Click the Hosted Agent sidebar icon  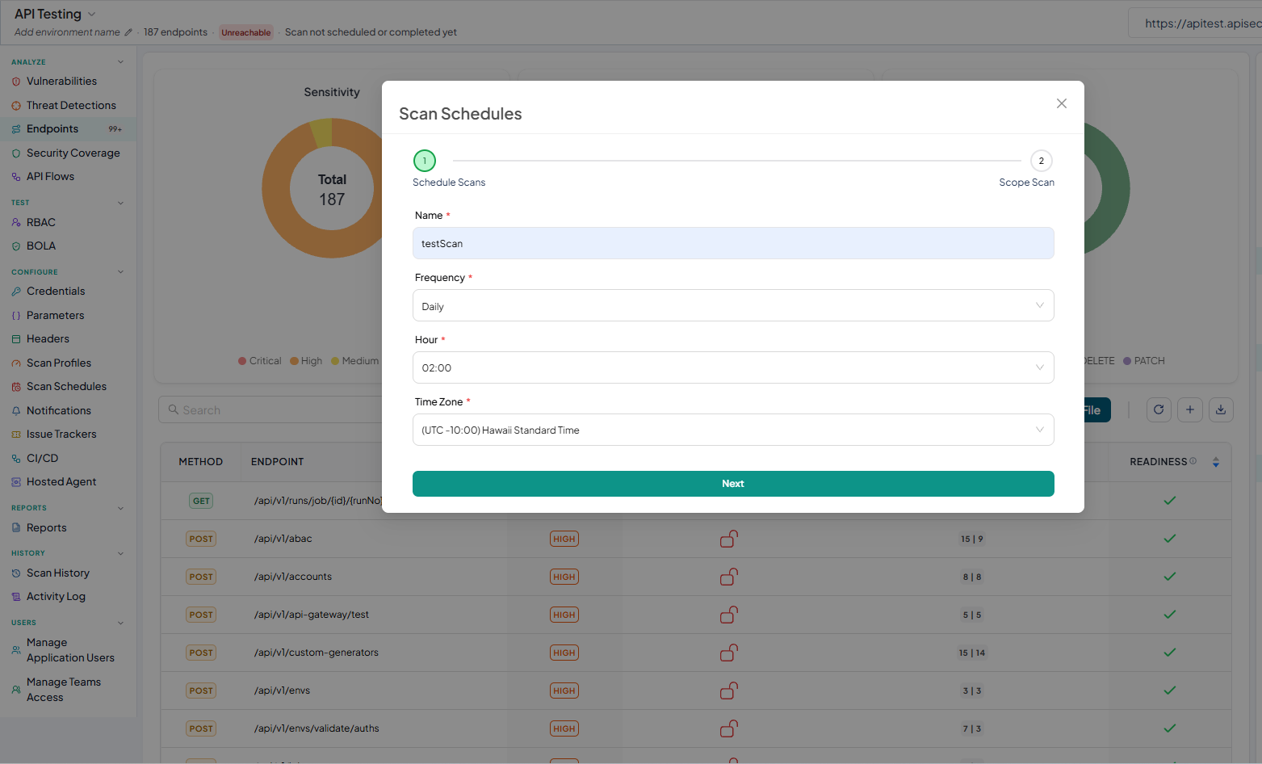tap(16, 482)
